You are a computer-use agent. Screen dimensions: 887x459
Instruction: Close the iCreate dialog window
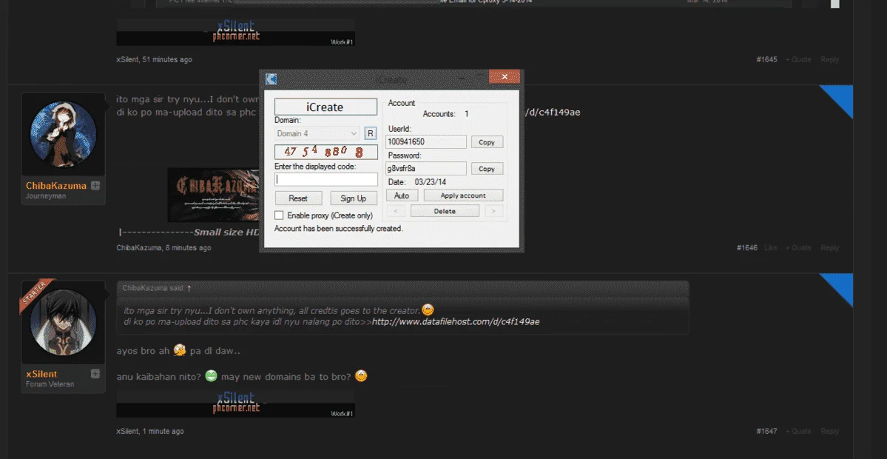tap(504, 76)
